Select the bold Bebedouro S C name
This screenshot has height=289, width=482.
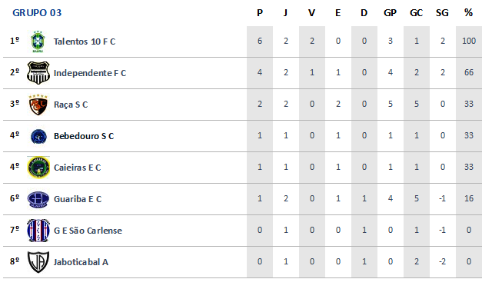pos(84,136)
